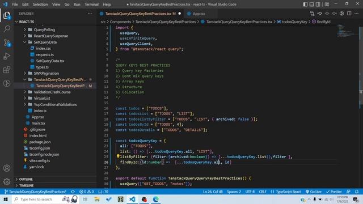Open the Microsoft Edge taskbar icon
Screen dimensions: 363x204
coord(155,199)
